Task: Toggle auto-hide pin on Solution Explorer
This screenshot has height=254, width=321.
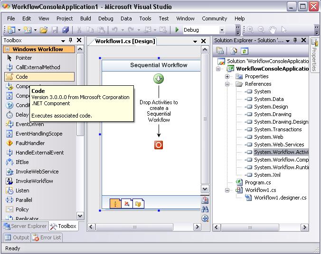Action: 295,40
